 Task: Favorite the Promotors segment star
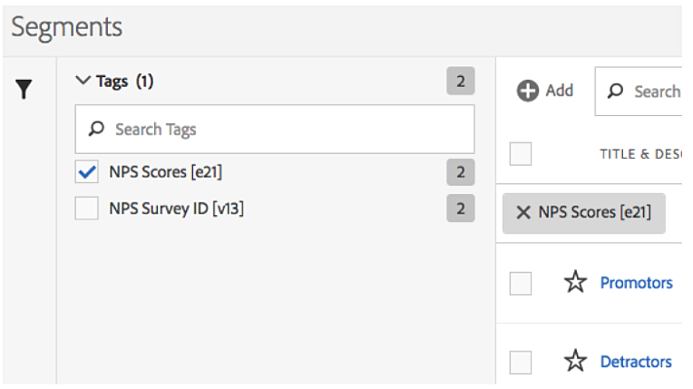(x=575, y=282)
